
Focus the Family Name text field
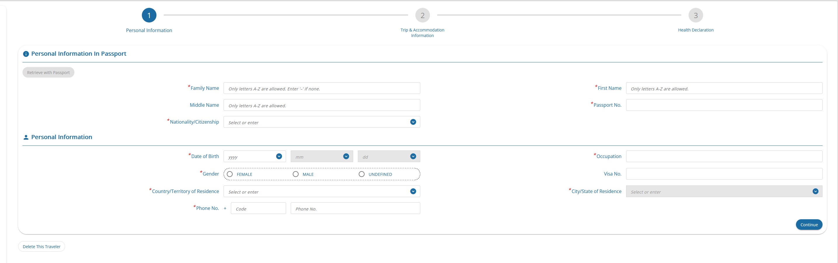click(321, 88)
